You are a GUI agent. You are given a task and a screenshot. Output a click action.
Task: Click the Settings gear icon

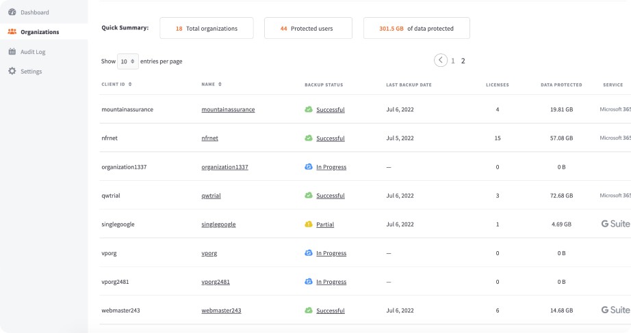[12, 71]
